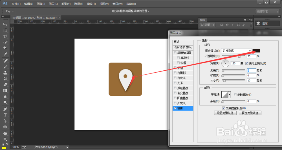Select 混合选项:默认 in the style list
This screenshot has height=150, width=282.
coord(183,47)
